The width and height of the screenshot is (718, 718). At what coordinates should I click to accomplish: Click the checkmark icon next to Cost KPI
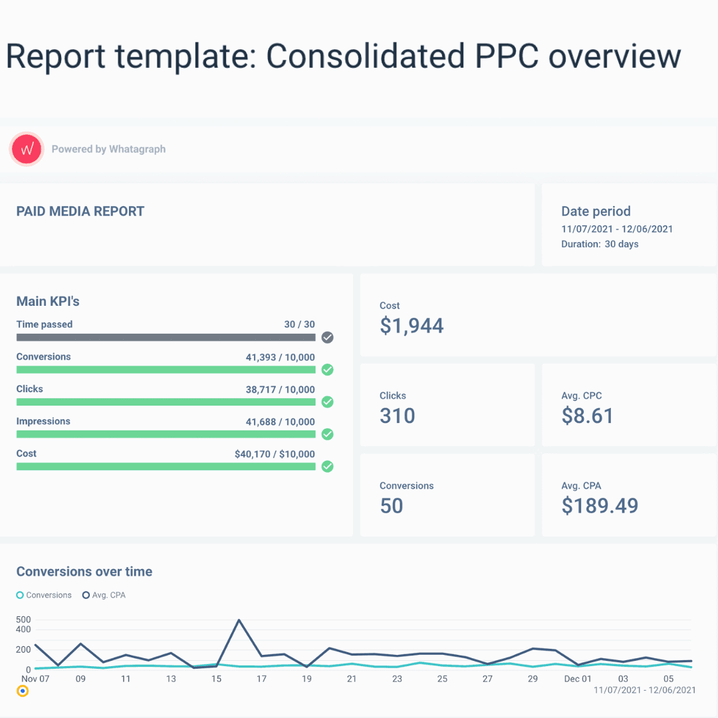pyautogui.click(x=327, y=467)
